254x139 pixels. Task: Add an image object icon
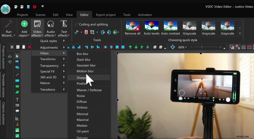point(17,130)
